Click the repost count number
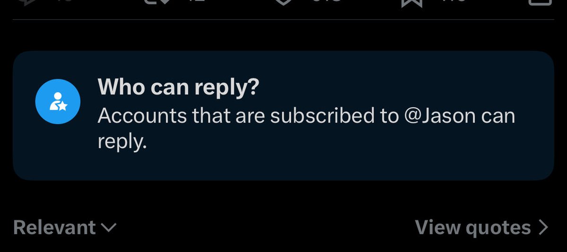This screenshot has height=252, width=567. (x=197, y=1)
